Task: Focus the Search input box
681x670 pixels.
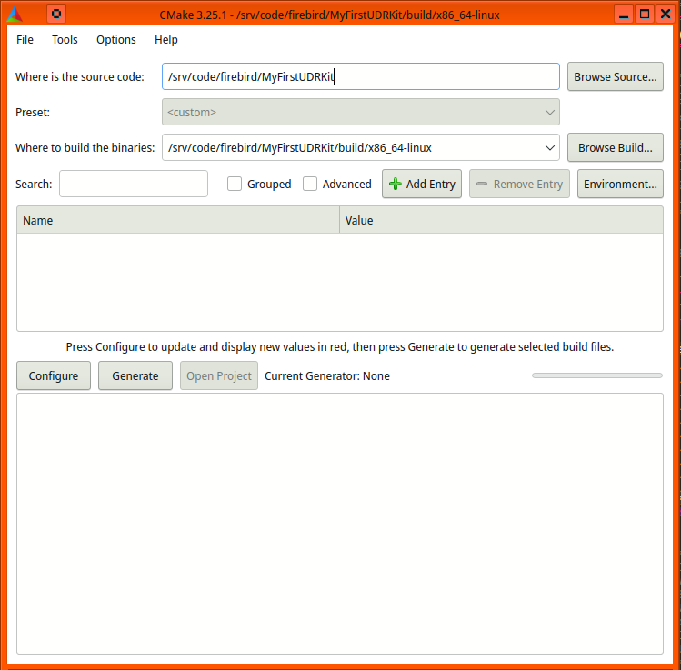Action: pos(134,184)
